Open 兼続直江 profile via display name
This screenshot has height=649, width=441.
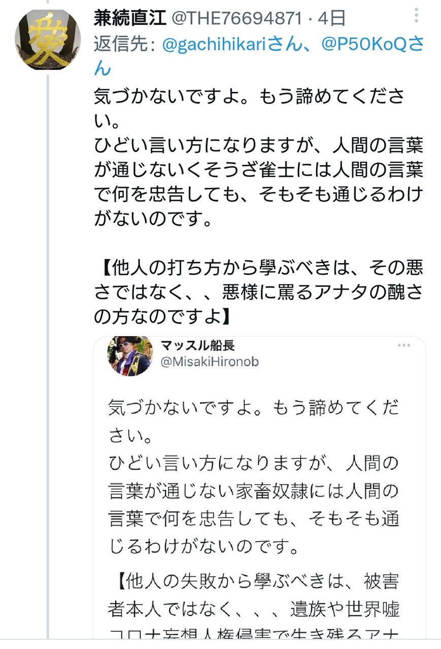click(x=130, y=18)
